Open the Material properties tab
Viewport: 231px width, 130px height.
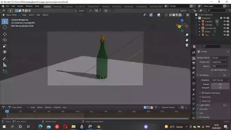tap(193, 118)
